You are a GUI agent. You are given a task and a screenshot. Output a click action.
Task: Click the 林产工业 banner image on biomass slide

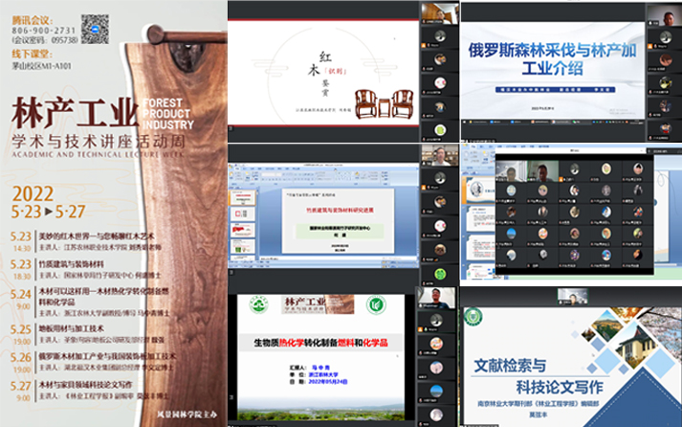pyautogui.click(x=317, y=305)
